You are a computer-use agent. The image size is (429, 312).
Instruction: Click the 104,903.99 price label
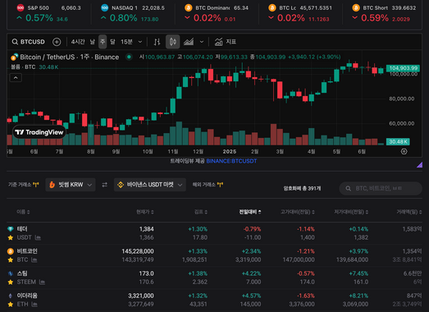pyautogui.click(x=404, y=68)
